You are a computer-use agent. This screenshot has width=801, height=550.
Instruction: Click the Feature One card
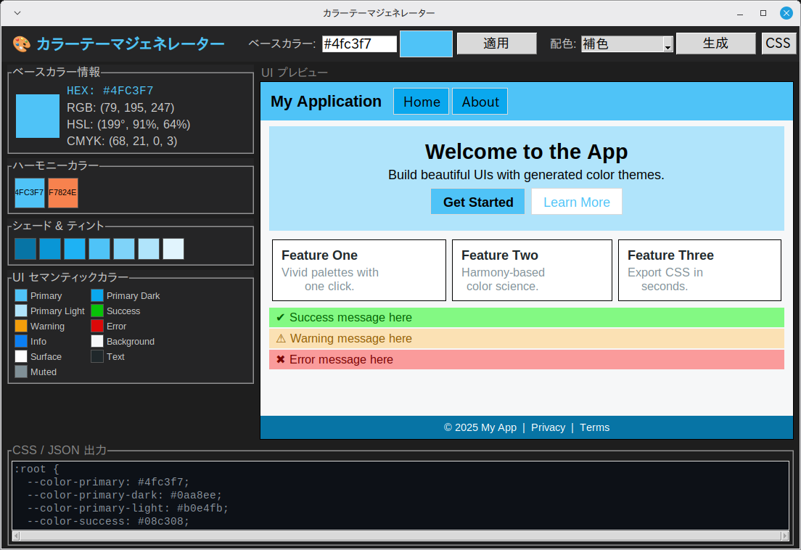[x=359, y=270]
